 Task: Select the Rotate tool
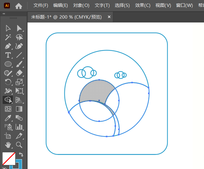8,82
